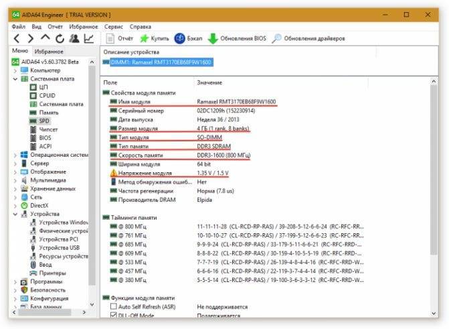
Task: Click the up-level arrow icon
Action: (46, 38)
